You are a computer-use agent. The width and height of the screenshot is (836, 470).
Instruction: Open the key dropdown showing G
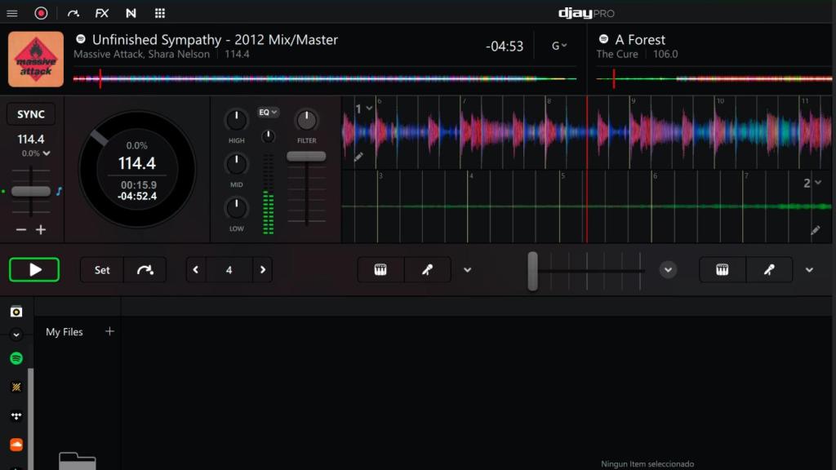tap(558, 46)
